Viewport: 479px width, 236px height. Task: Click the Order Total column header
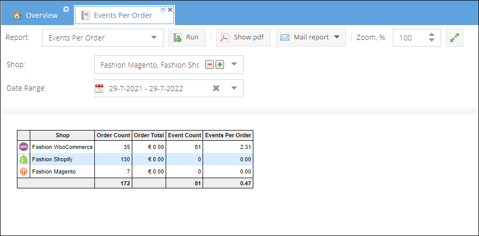tap(149, 135)
